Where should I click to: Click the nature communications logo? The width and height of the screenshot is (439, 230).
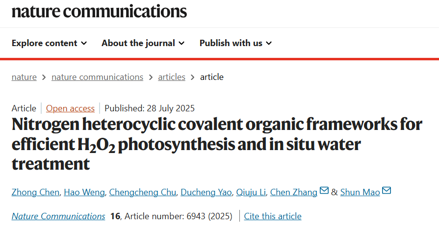[x=100, y=11]
